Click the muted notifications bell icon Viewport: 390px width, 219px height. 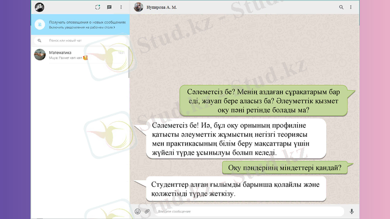(40, 25)
